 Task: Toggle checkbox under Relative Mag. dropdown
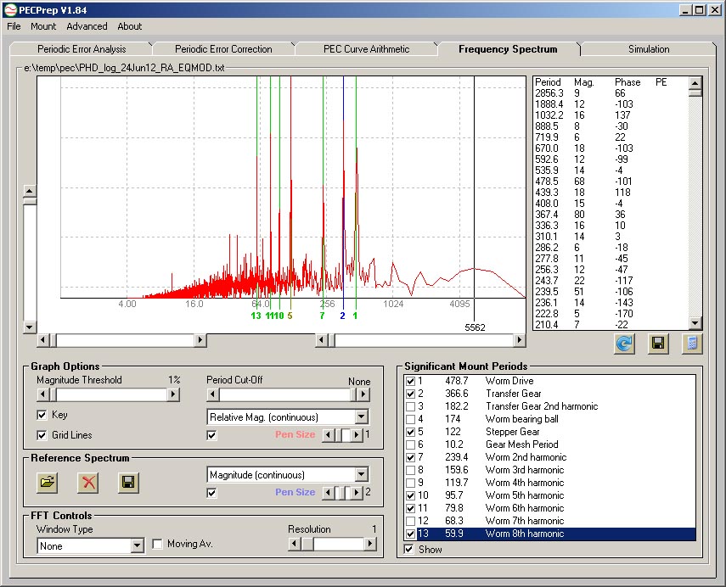point(211,435)
